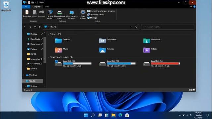Select OneDrive in navigation pane
212x119 pixels.
click(x=33, y=75)
